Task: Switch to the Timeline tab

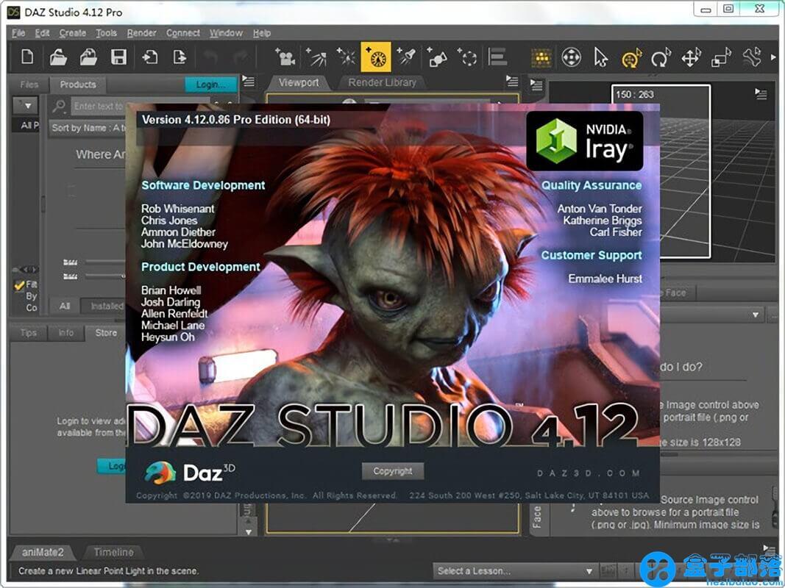Action: [x=113, y=552]
